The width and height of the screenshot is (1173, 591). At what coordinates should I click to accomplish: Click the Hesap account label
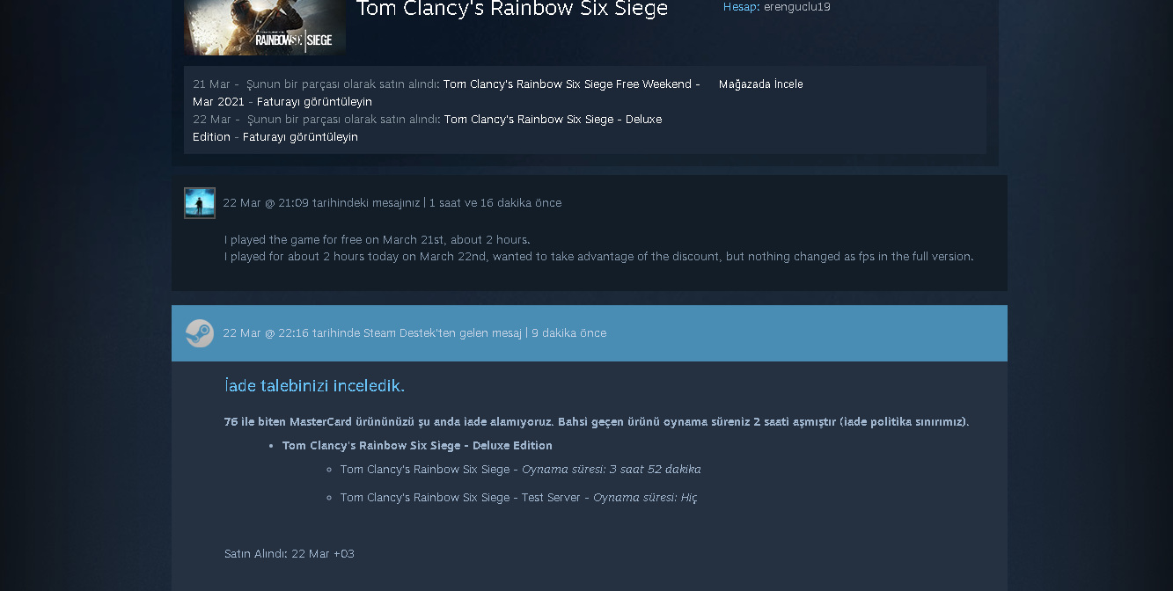(x=740, y=7)
